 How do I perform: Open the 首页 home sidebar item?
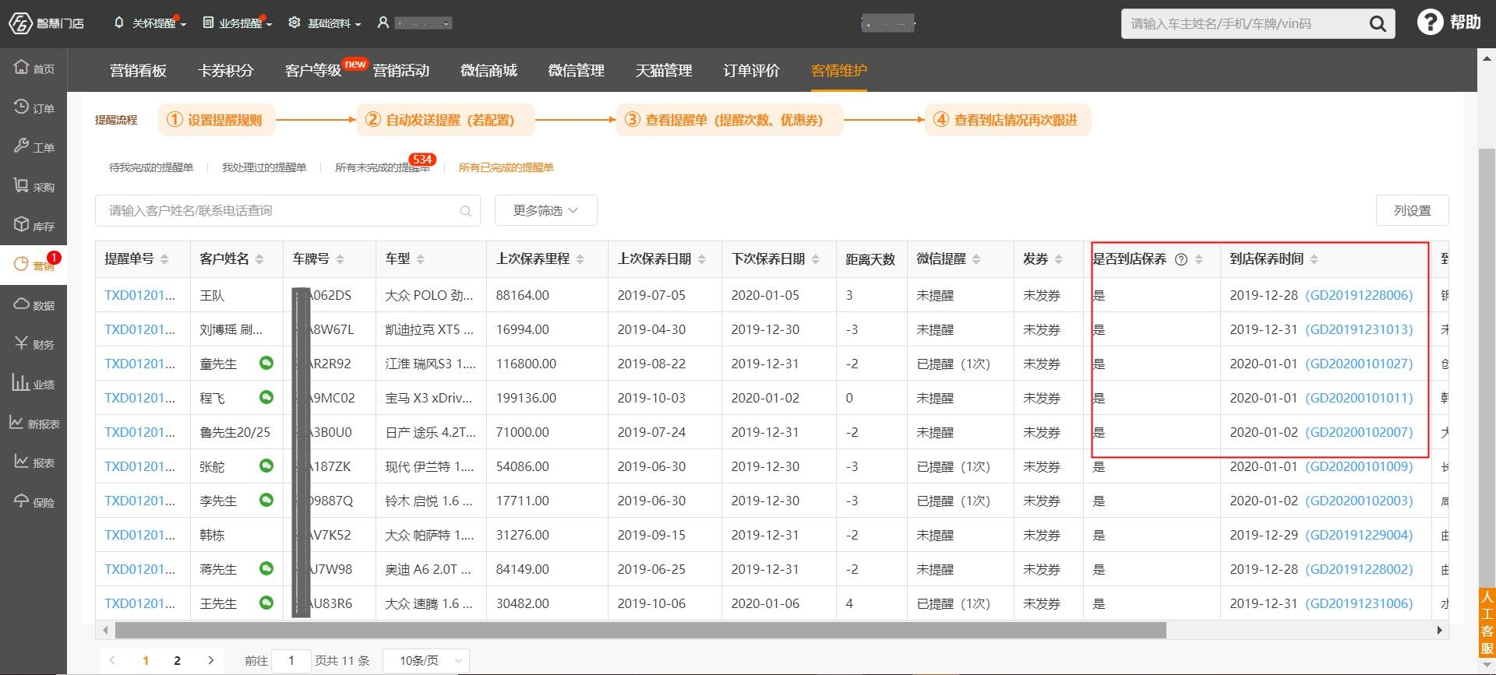[34, 68]
